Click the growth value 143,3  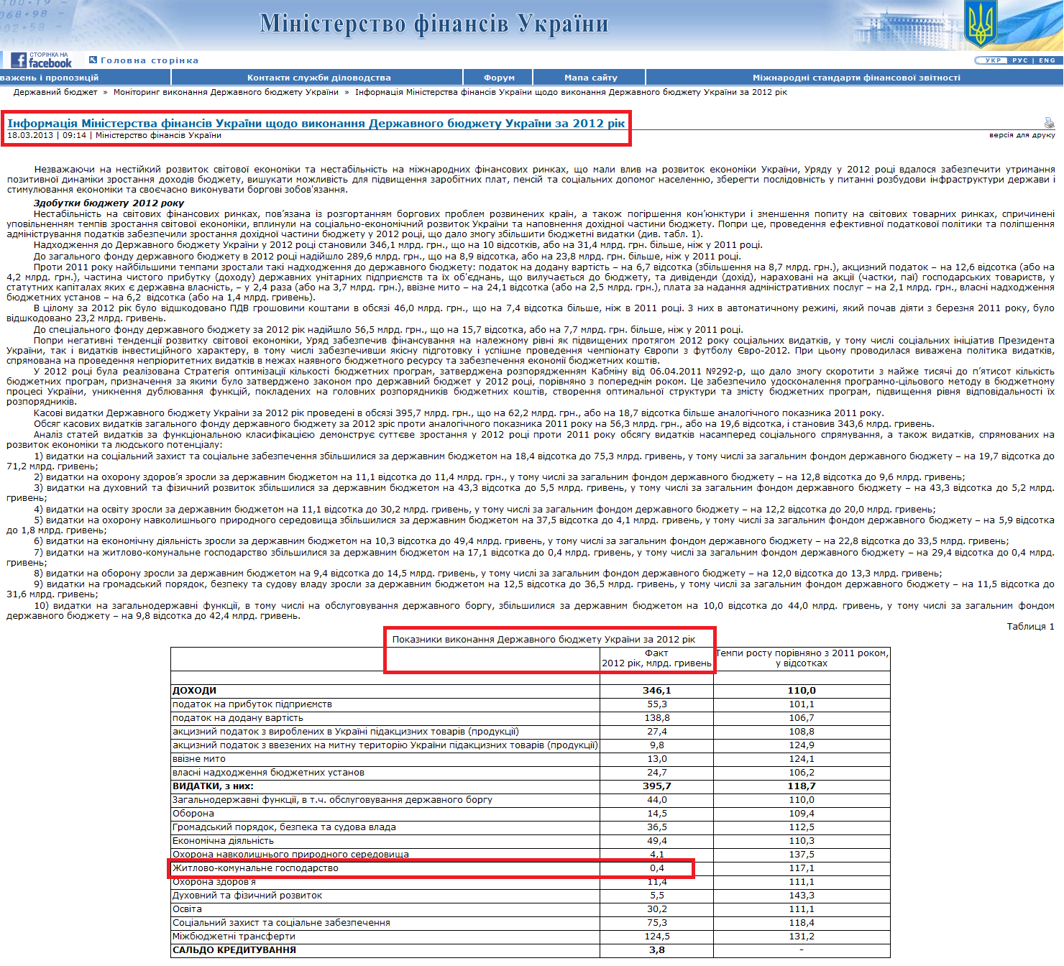pos(802,896)
